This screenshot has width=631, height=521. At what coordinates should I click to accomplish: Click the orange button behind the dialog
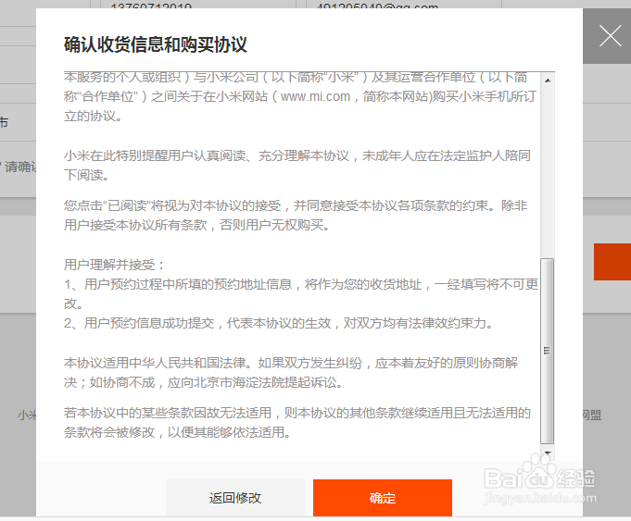[612, 262]
